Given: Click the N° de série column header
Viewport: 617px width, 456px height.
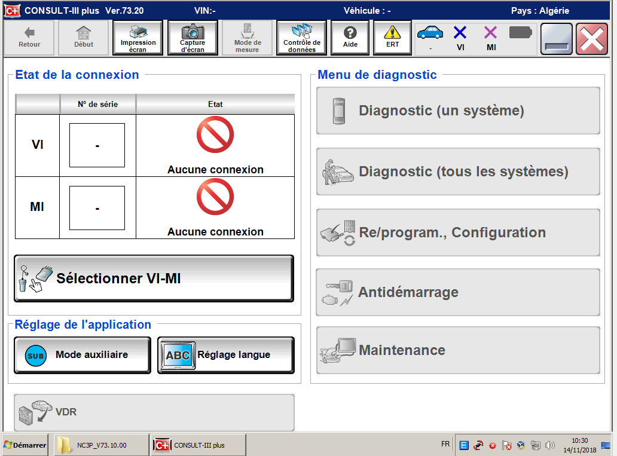Looking at the screenshot, I should 97,104.
